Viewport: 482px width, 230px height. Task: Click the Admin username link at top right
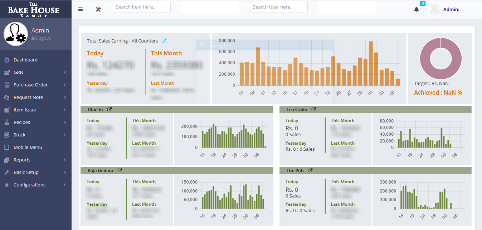tap(451, 10)
